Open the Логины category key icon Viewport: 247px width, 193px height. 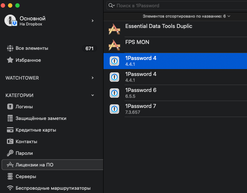(x=10, y=106)
